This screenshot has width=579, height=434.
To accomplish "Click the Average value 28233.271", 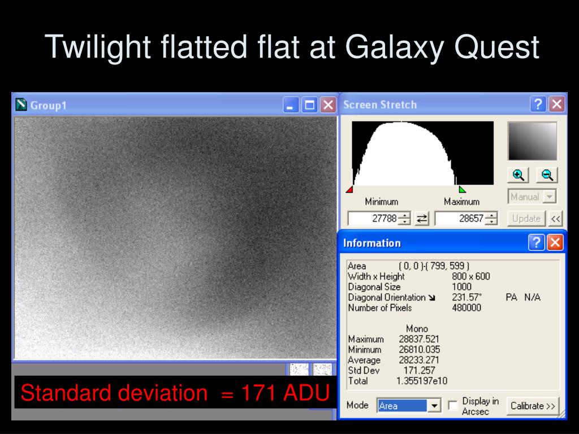I will pyautogui.click(x=419, y=360).
